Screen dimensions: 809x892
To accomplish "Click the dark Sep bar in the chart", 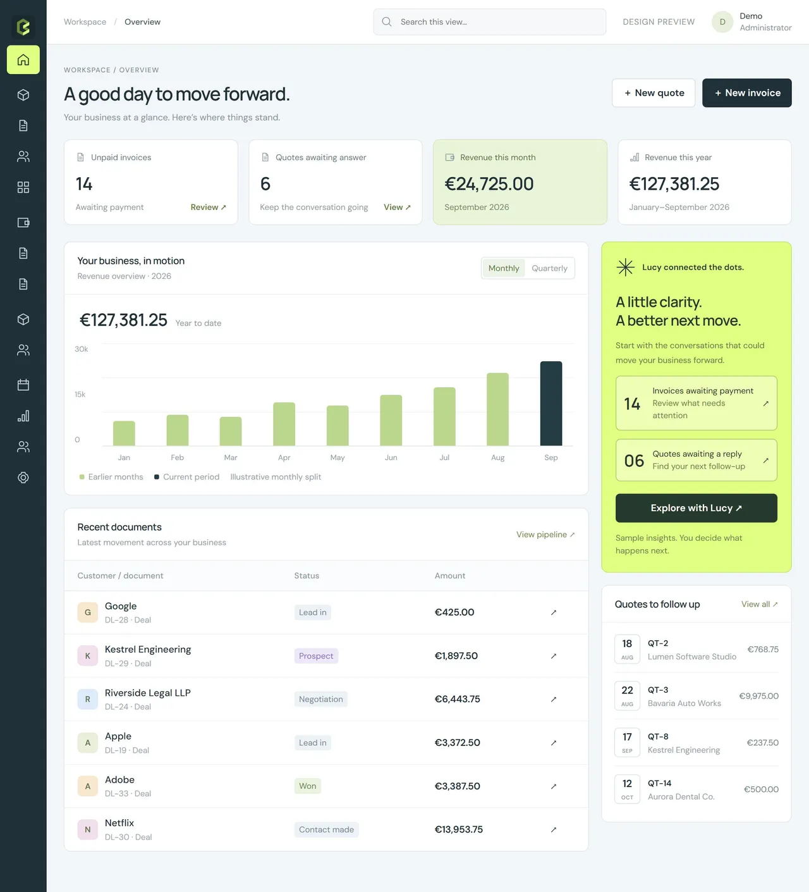I will coord(551,404).
